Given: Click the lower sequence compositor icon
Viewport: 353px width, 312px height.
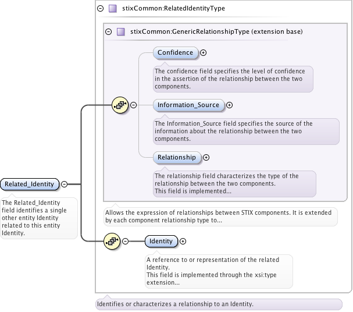Looking at the screenshot, I should click(111, 241).
